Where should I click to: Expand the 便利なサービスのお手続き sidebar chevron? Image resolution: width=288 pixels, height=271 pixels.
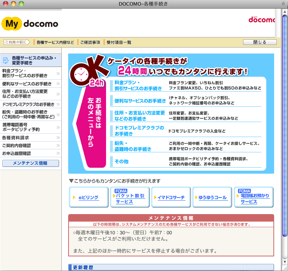pyautogui.click(x=58, y=84)
